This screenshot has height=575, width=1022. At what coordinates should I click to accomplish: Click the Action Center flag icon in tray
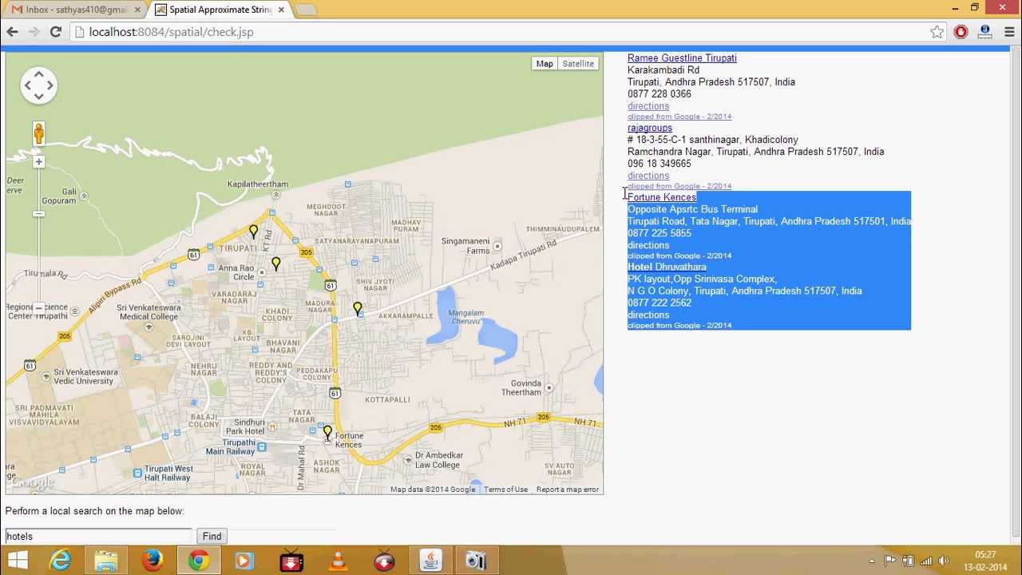(x=890, y=561)
